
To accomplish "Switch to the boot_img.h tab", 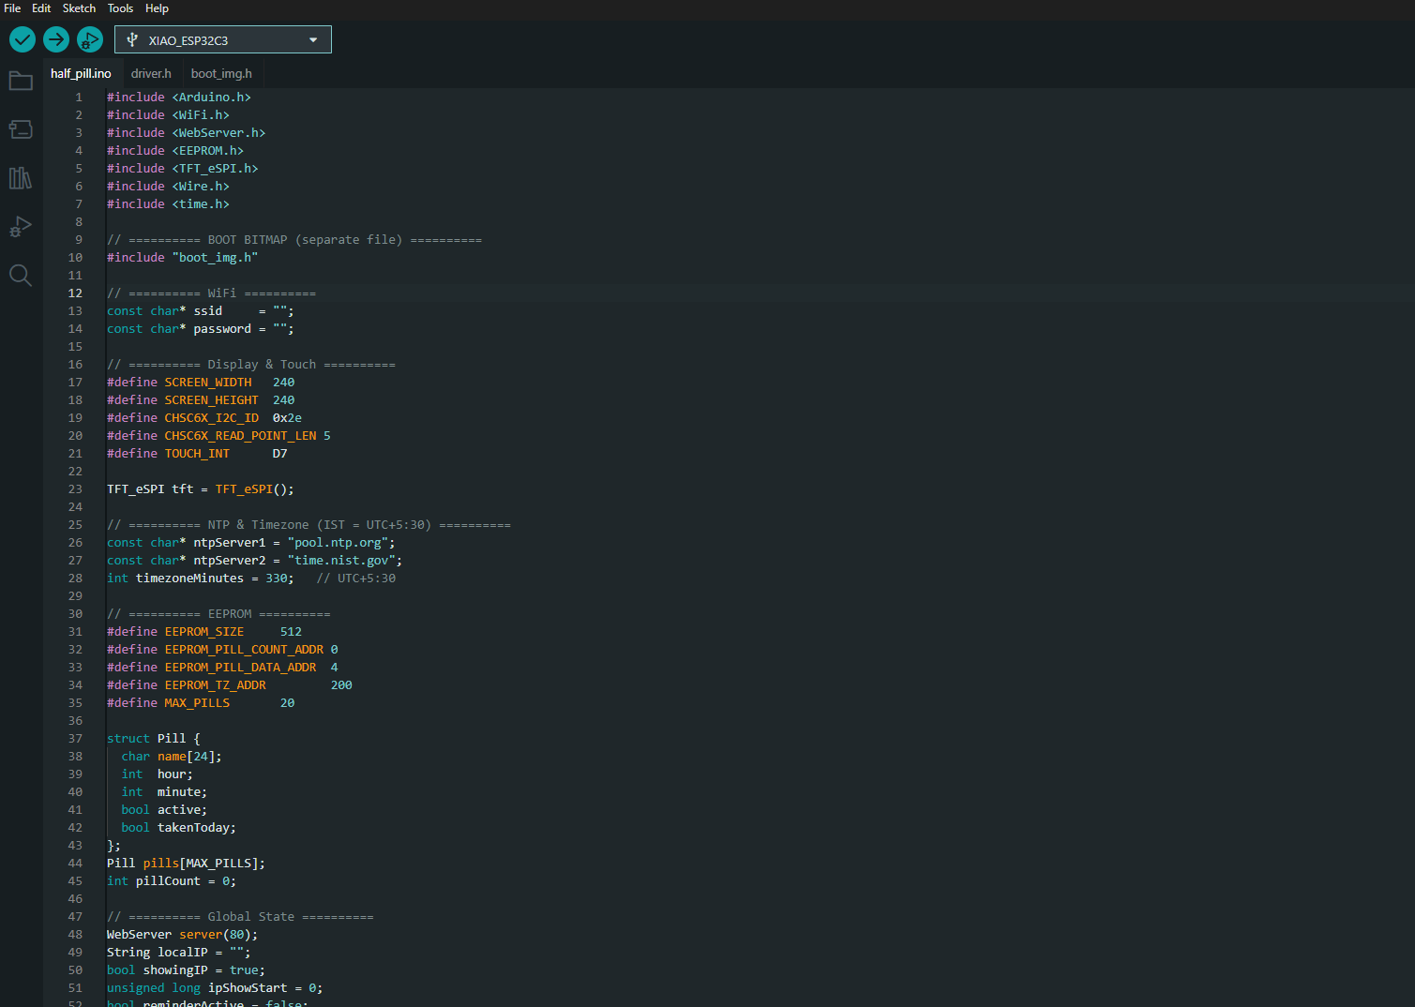I will point(221,73).
